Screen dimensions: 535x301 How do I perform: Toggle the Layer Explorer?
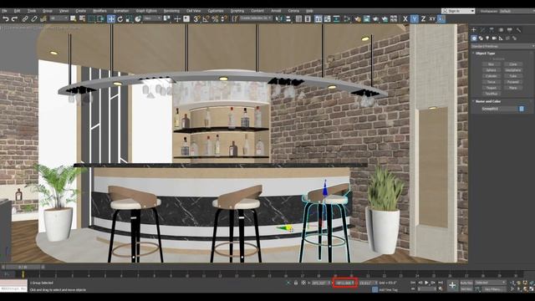click(308, 19)
